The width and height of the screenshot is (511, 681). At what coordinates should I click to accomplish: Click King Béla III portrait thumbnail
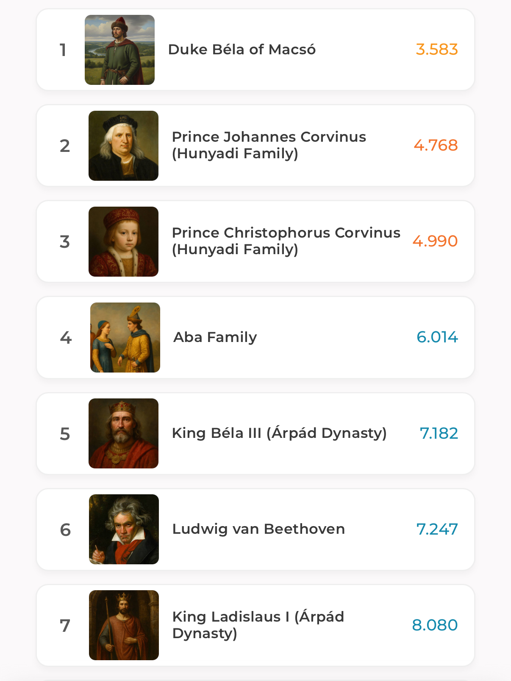[123, 434]
